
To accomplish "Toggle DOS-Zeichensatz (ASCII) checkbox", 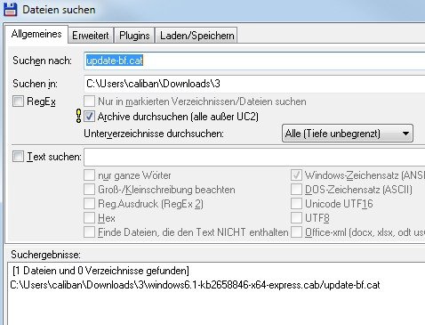I will pos(296,190).
